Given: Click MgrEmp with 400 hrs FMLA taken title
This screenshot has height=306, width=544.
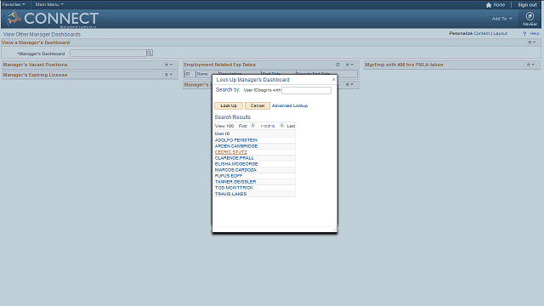Looking at the screenshot, I should click(404, 65).
